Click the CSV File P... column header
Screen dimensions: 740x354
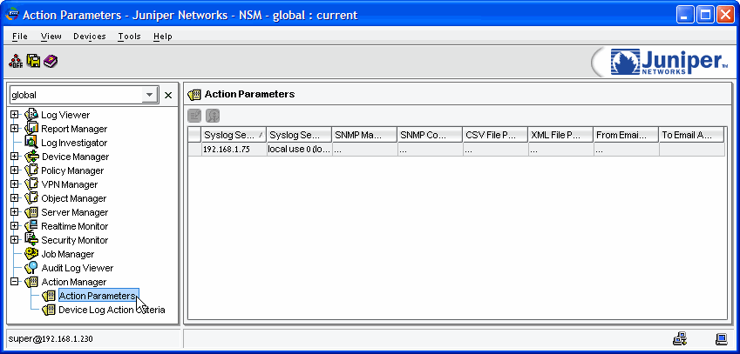[x=495, y=135]
